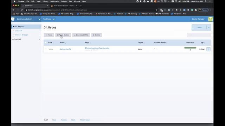
Task: Sort the table by State column
Action: coord(51,43)
